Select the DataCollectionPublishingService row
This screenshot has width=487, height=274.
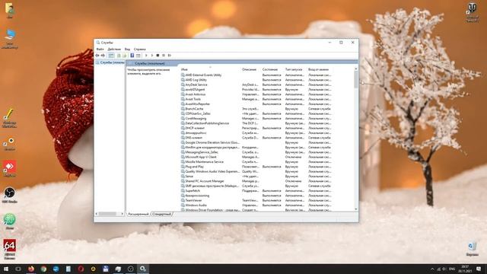click(256, 123)
